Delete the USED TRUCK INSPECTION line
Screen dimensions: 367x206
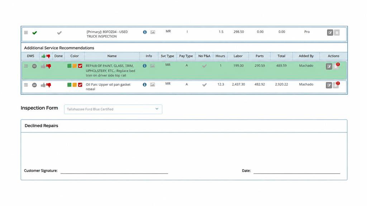click(337, 33)
